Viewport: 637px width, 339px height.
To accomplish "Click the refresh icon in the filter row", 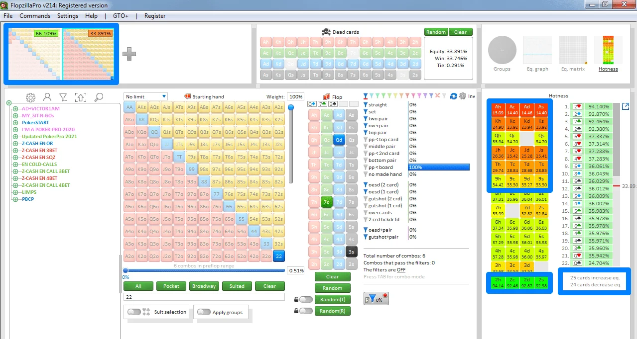I will pyautogui.click(x=453, y=96).
